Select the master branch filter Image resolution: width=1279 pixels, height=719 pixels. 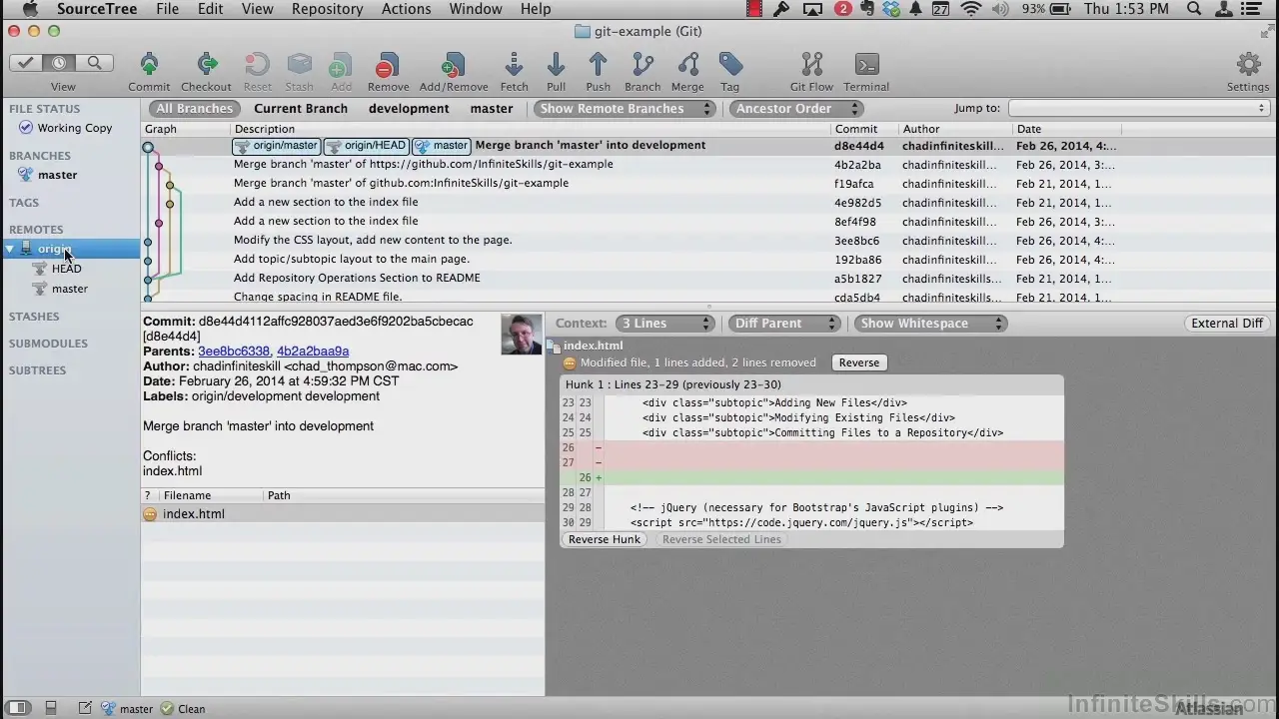coord(492,108)
